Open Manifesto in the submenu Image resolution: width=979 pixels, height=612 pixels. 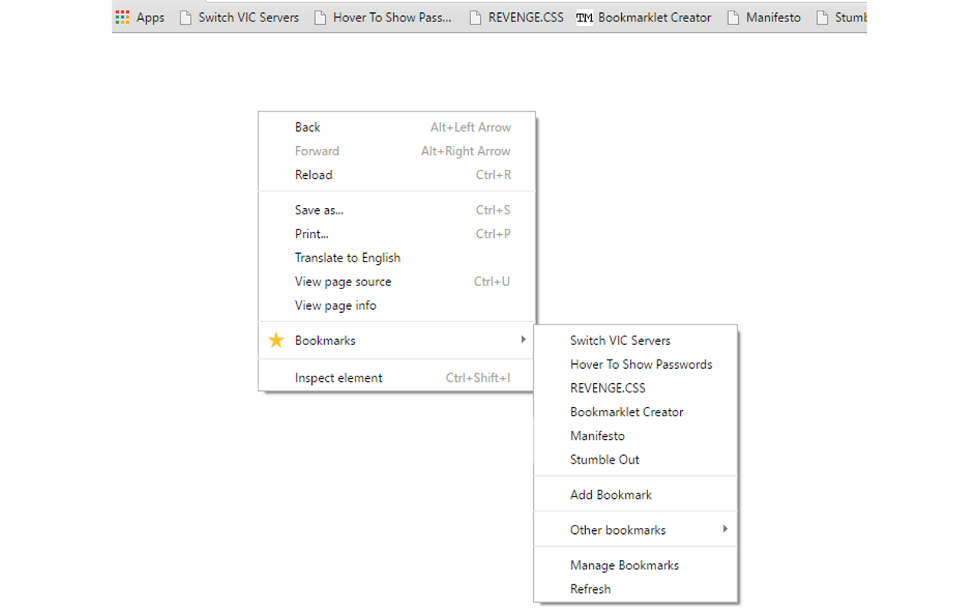click(636, 435)
